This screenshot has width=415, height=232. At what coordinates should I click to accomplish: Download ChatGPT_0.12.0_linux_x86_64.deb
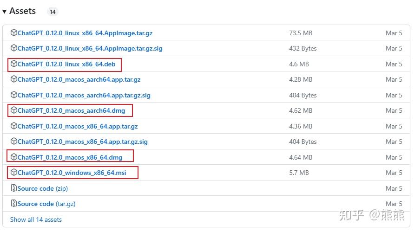66,64
